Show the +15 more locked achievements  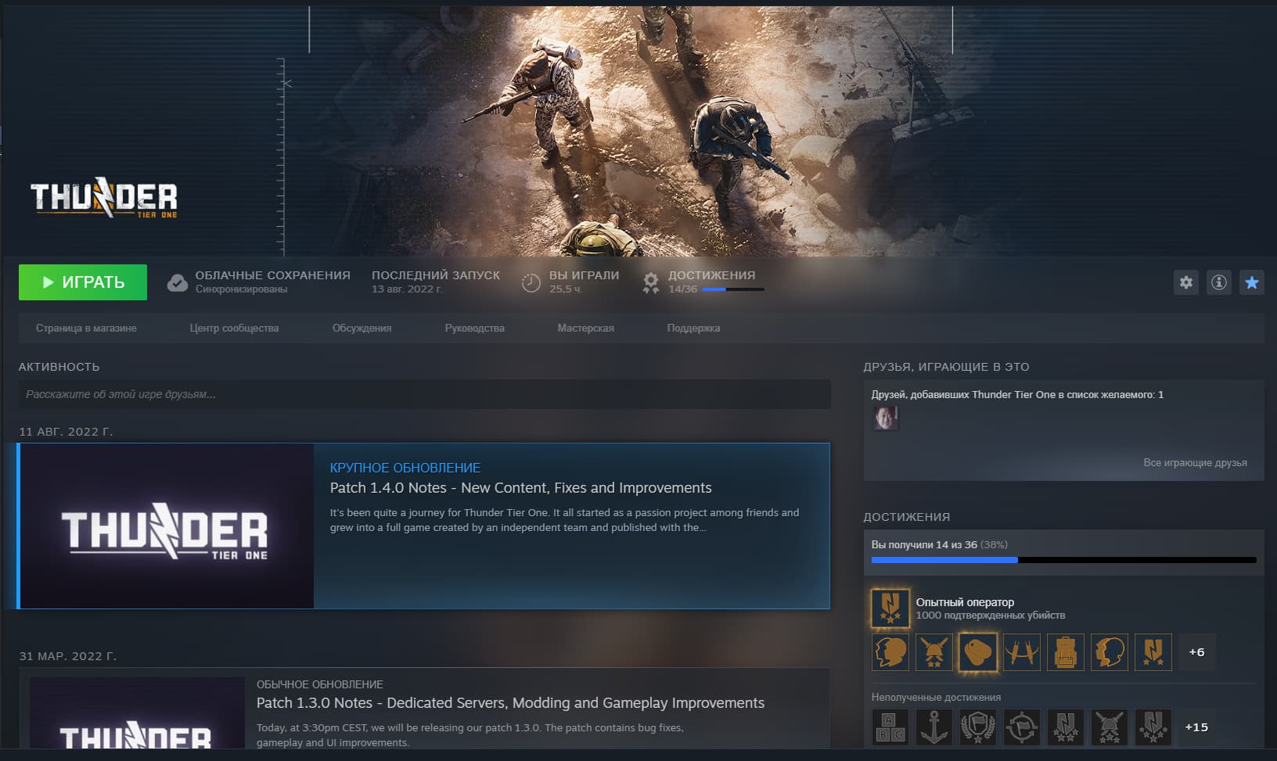(1196, 727)
